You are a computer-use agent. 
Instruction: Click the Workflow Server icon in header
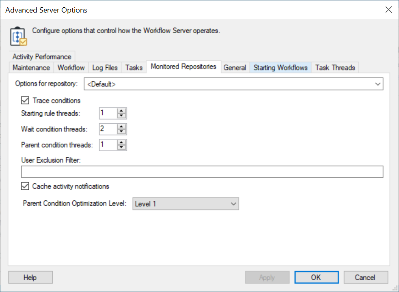coord(18,36)
